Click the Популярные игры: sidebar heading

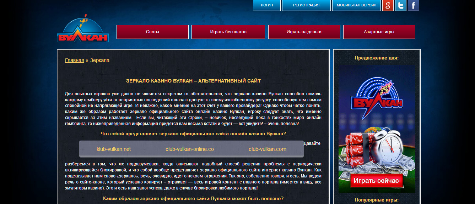click(x=377, y=200)
